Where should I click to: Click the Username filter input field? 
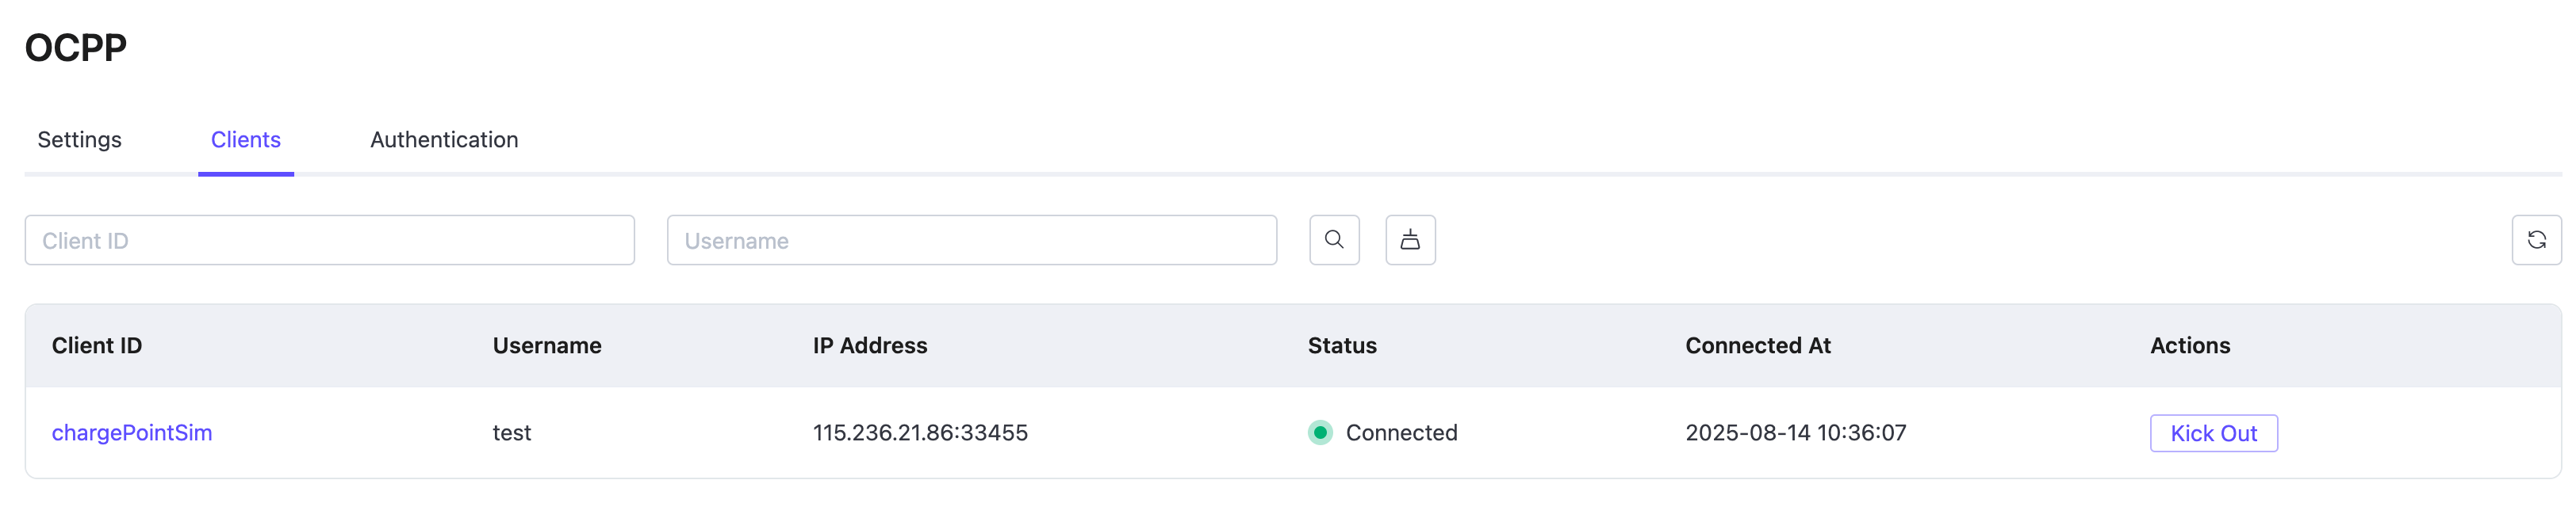pyautogui.click(x=971, y=239)
